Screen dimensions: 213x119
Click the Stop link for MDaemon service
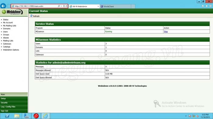[166, 31]
